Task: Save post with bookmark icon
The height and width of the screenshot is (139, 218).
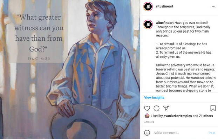Action: [x=213, y=108]
